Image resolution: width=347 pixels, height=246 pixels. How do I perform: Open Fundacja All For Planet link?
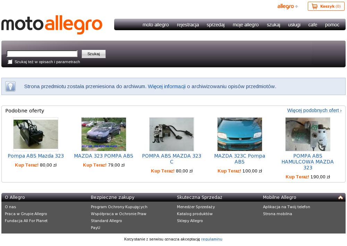pyautogui.click(x=26, y=221)
